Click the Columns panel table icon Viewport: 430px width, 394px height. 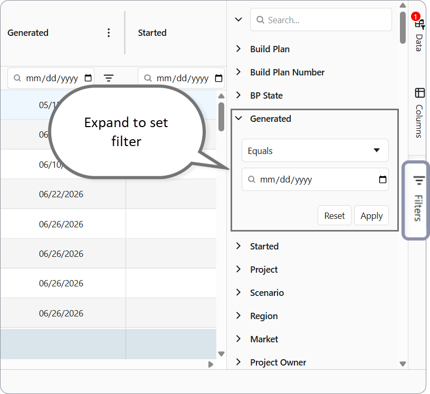tap(419, 93)
